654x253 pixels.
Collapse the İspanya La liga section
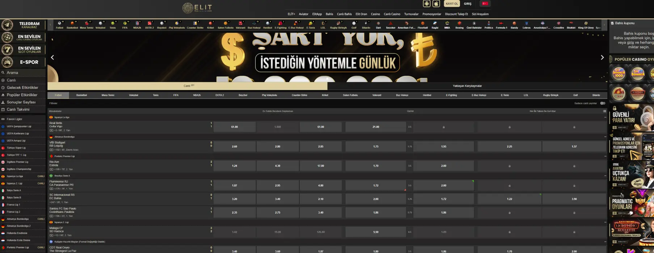(x=605, y=117)
